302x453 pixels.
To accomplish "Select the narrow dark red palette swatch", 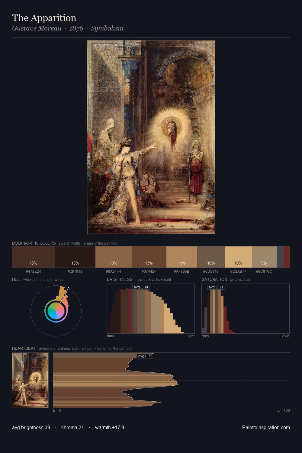I will click(287, 257).
